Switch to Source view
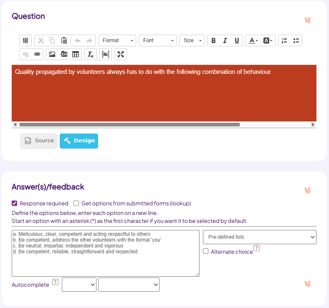The width and height of the screenshot is (329, 308). click(x=39, y=141)
